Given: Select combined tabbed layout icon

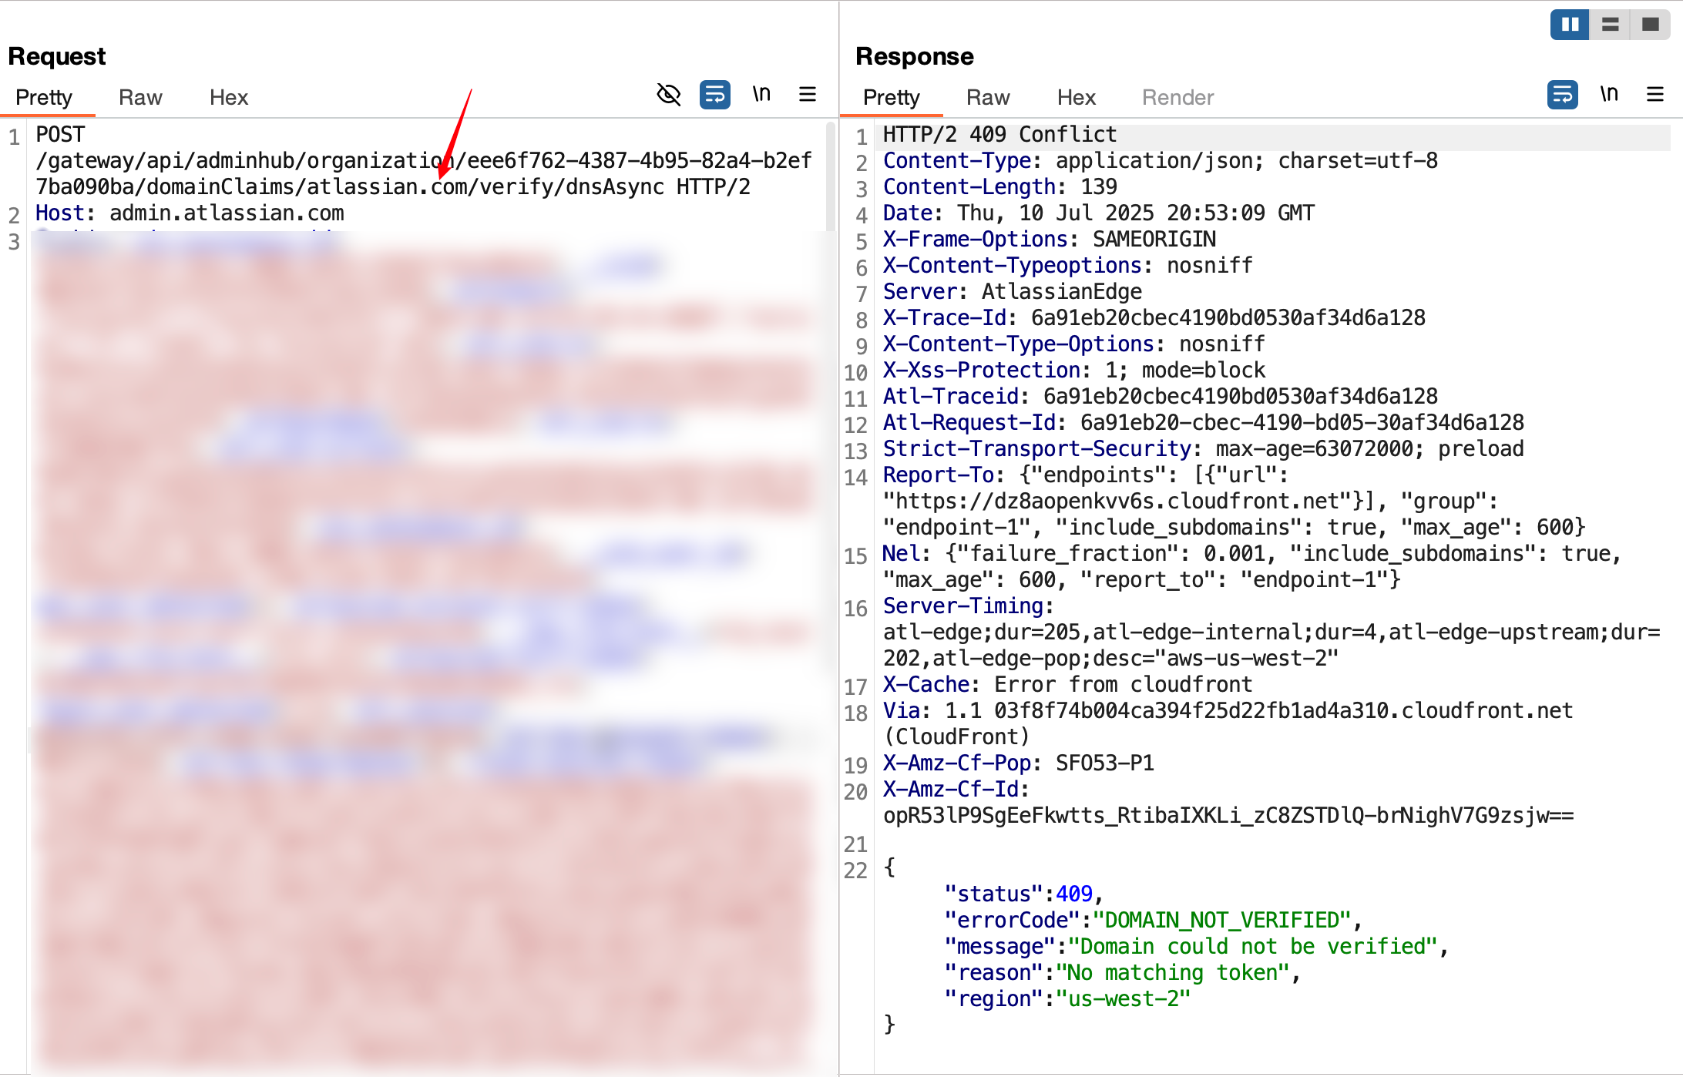Looking at the screenshot, I should pos(1650,25).
